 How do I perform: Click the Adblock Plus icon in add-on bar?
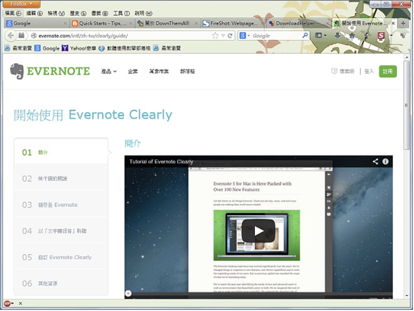[x=7, y=303]
